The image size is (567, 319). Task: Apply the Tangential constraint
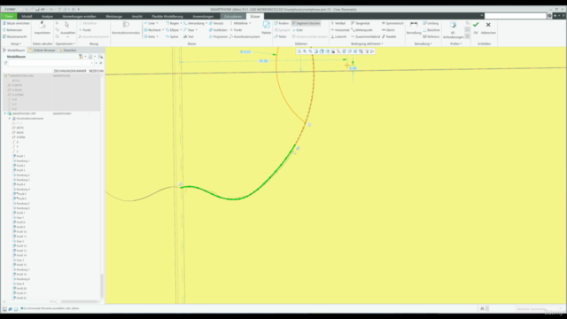click(x=360, y=23)
